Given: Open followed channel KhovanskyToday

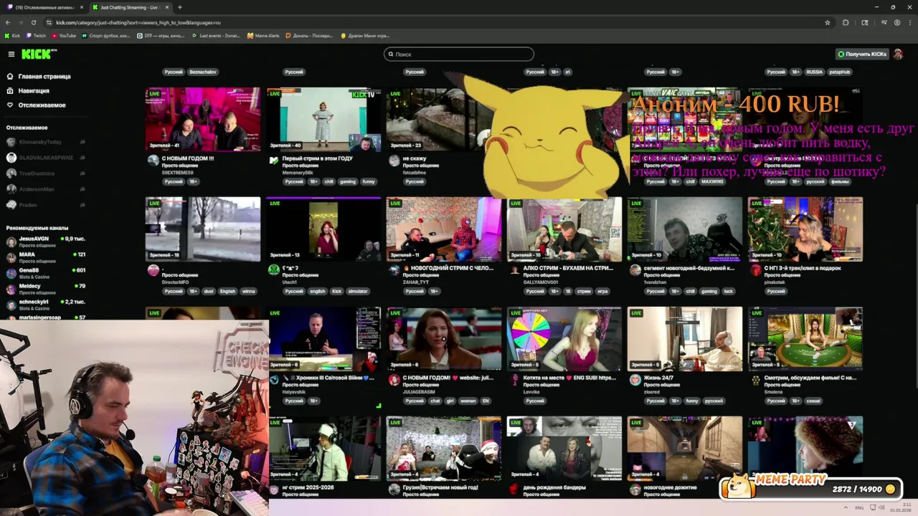Looking at the screenshot, I should (x=44, y=142).
